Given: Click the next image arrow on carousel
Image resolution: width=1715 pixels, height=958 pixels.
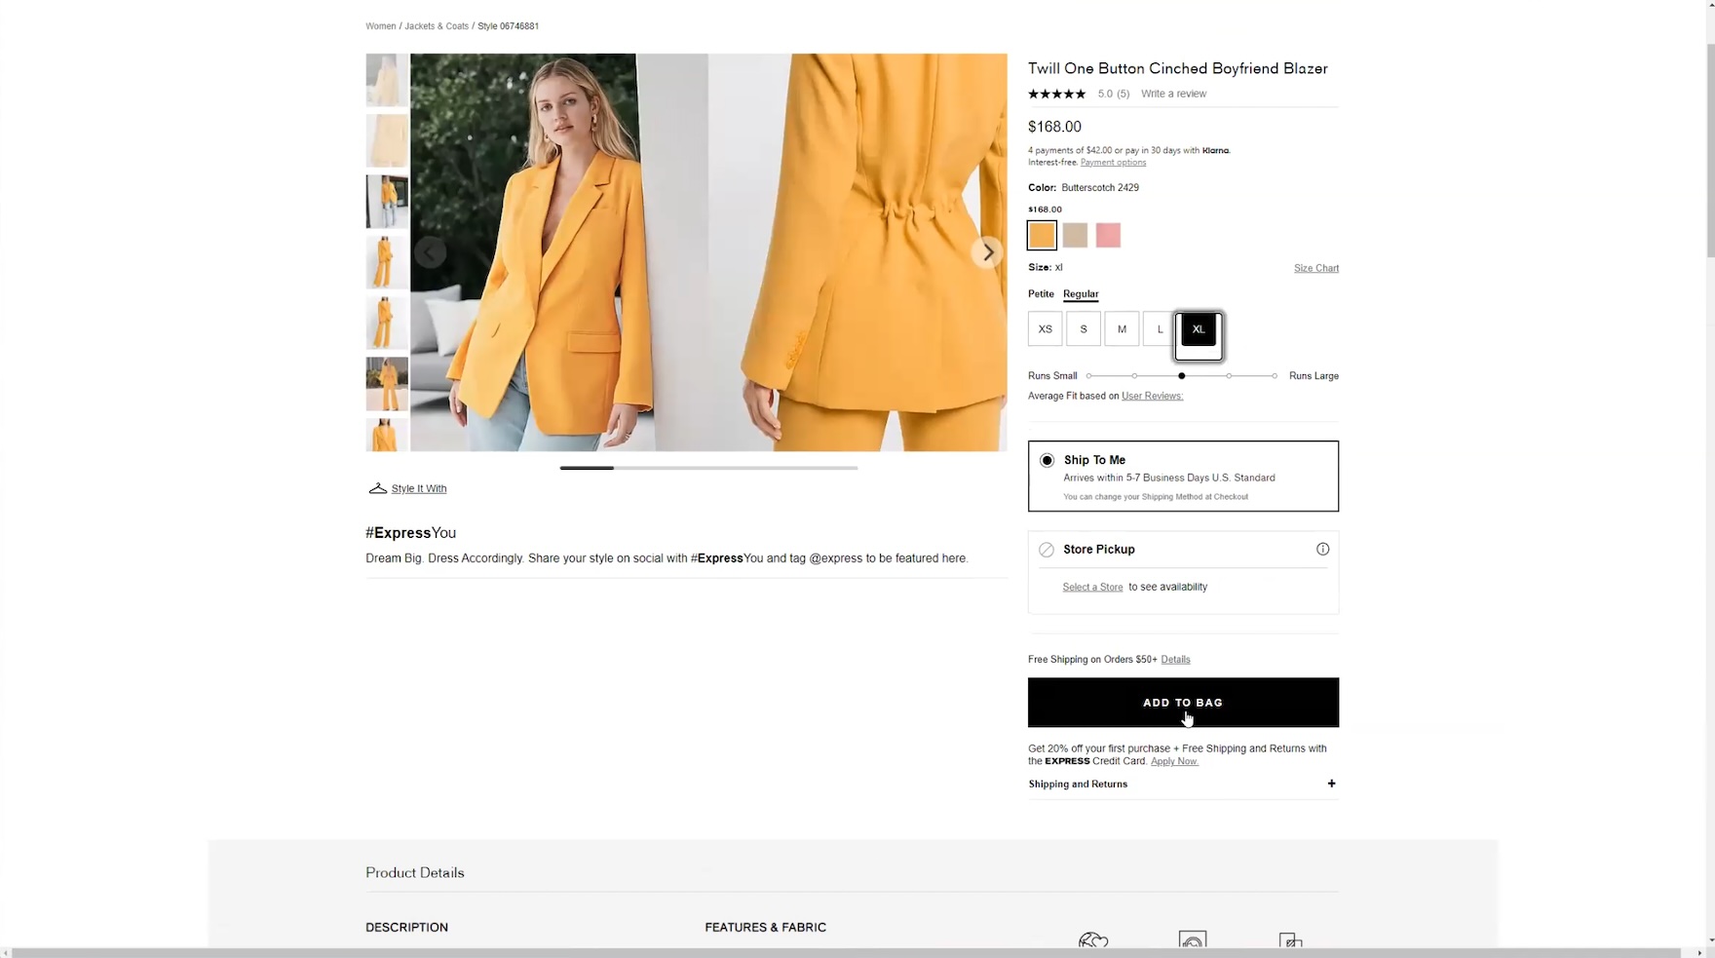Looking at the screenshot, I should point(987,252).
